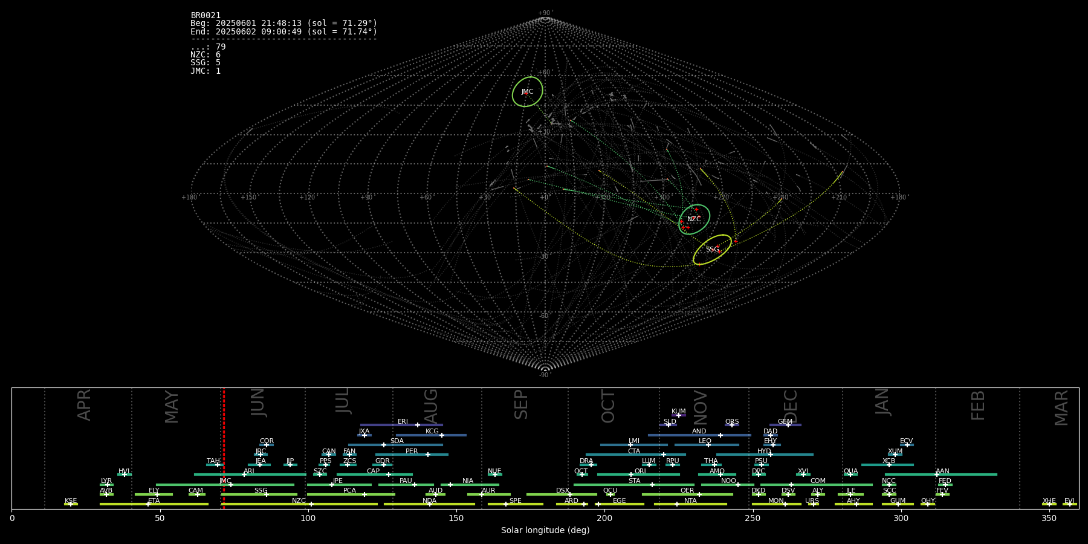Click the ARI shower label on the timeline

pyautogui.click(x=249, y=471)
